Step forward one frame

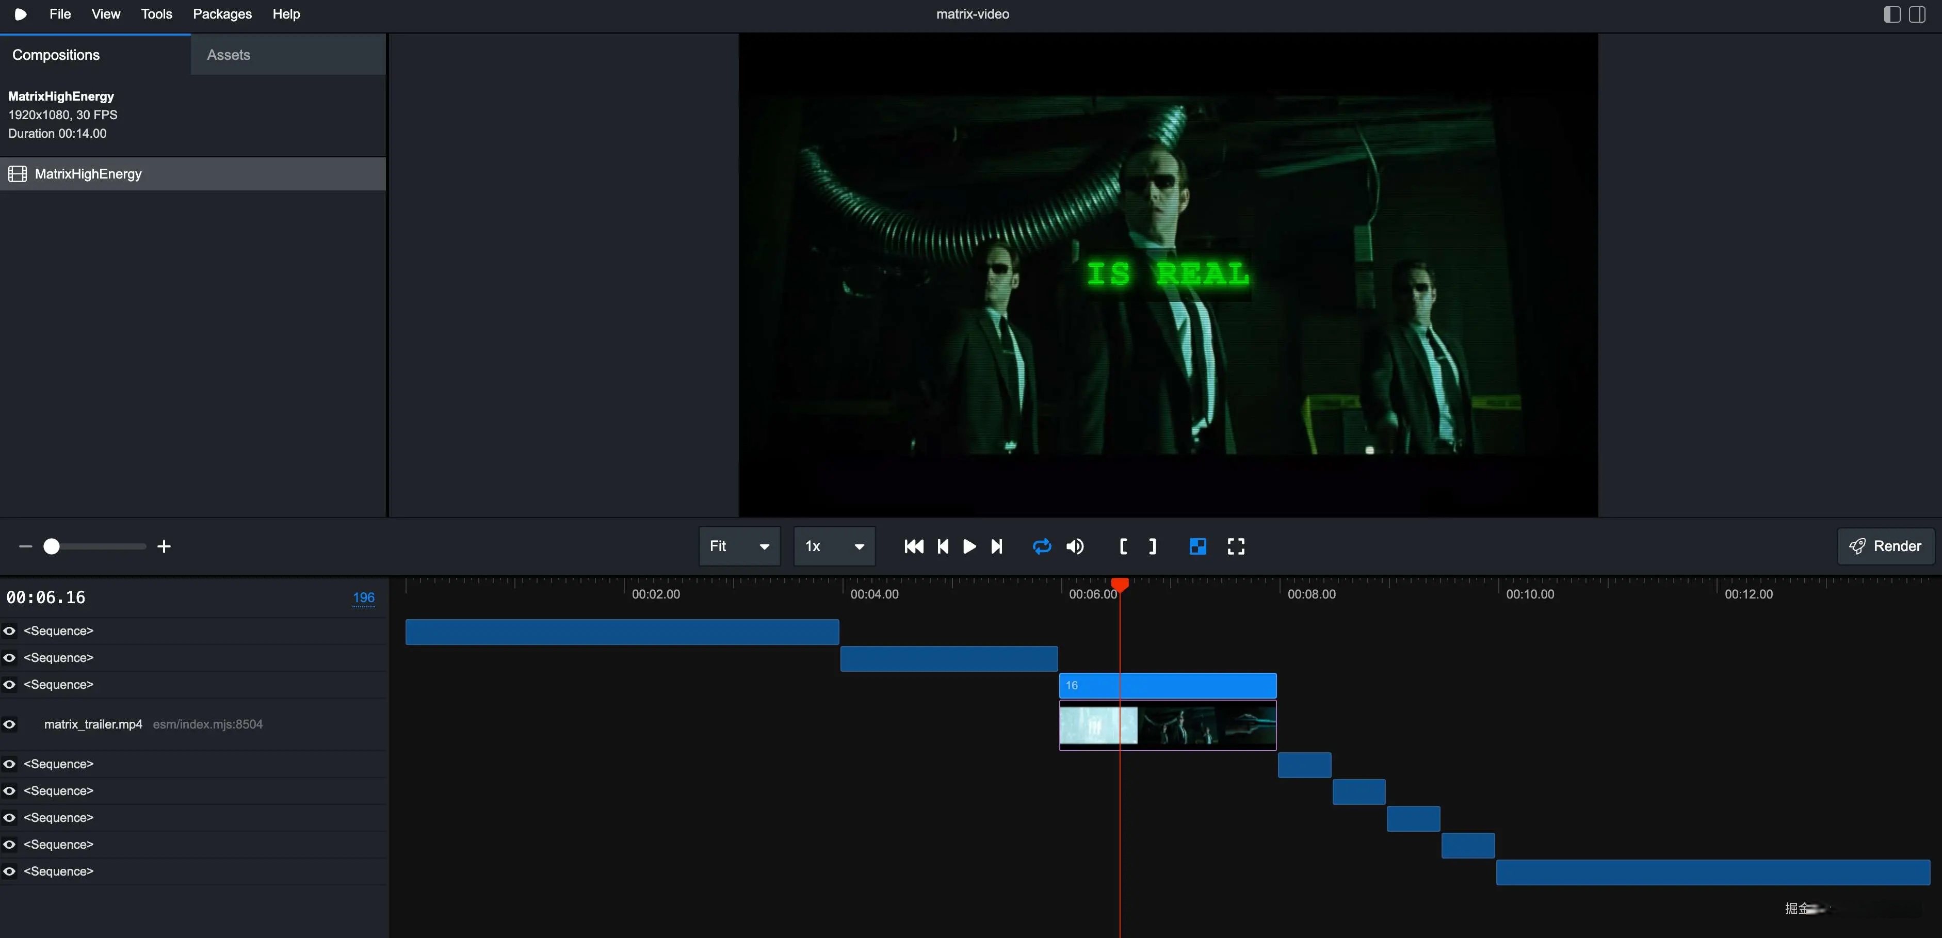pyautogui.click(x=997, y=547)
